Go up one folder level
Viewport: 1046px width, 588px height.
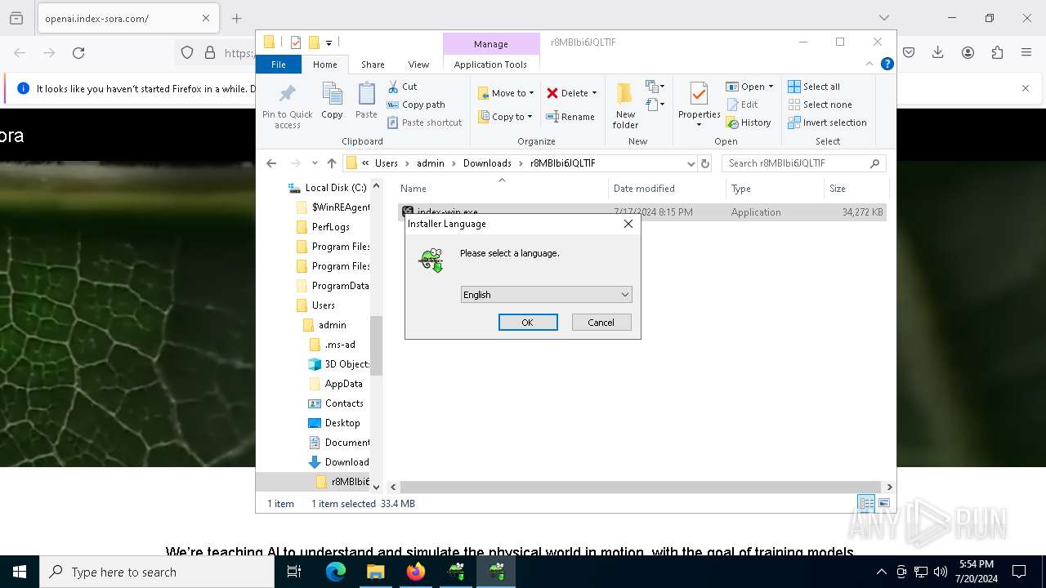(332, 163)
